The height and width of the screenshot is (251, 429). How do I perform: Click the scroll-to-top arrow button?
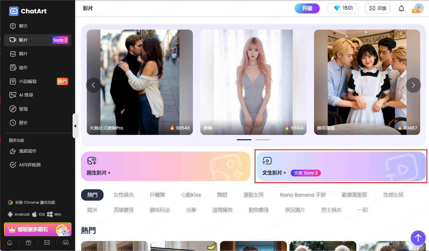pyautogui.click(x=418, y=238)
